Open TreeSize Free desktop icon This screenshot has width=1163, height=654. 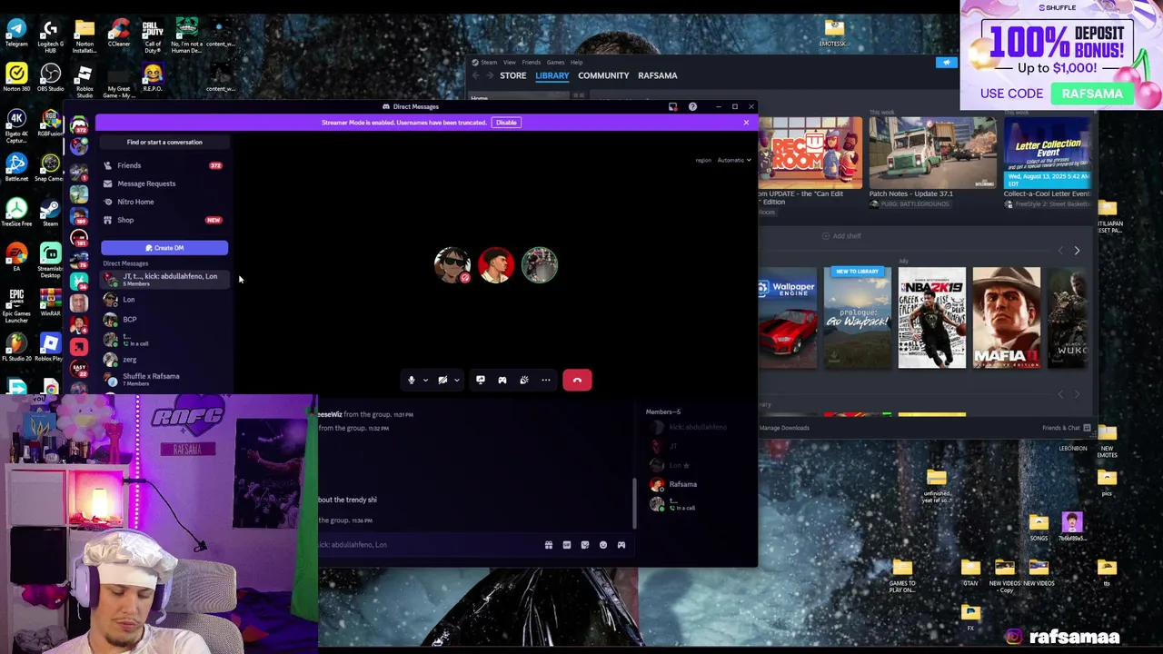pos(16,212)
